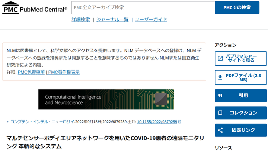The height and width of the screenshot is (154, 268).
Task: Click the external link icon after the DOI
Action: click(x=179, y=122)
